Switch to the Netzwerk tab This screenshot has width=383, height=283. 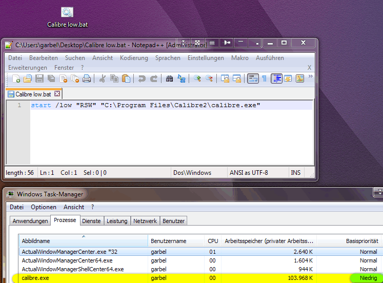(x=145, y=221)
